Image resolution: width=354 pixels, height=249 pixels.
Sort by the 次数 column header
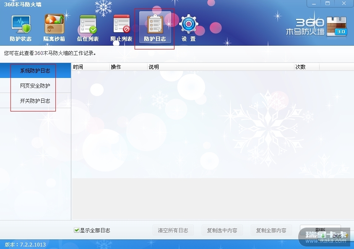[x=307, y=67]
